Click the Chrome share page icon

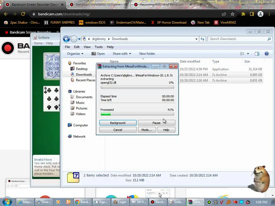coord(224,14)
